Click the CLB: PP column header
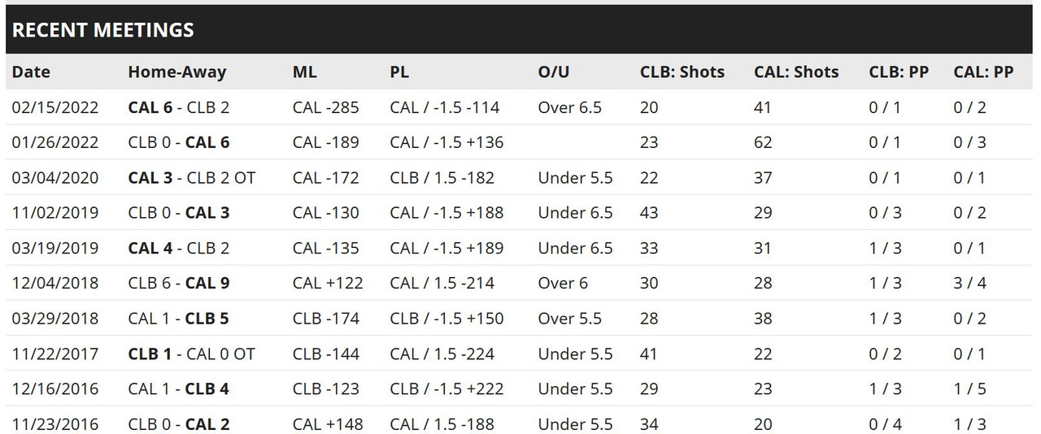Image resolution: width=1041 pixels, height=434 pixels. (x=898, y=72)
